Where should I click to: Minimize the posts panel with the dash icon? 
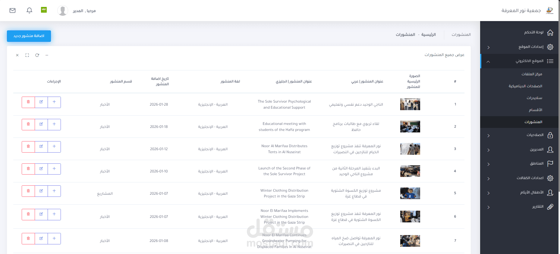pos(47,55)
